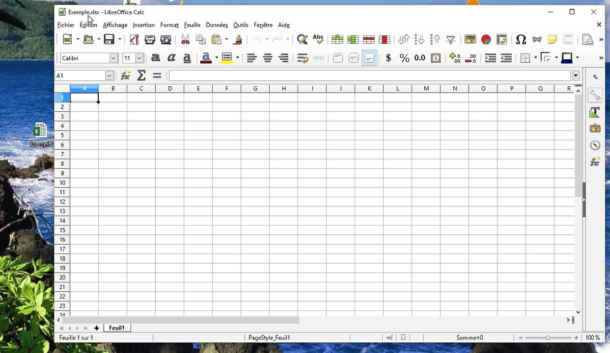Screen dimensions: 610x353
Task: Click the Print icon
Action: point(150,40)
